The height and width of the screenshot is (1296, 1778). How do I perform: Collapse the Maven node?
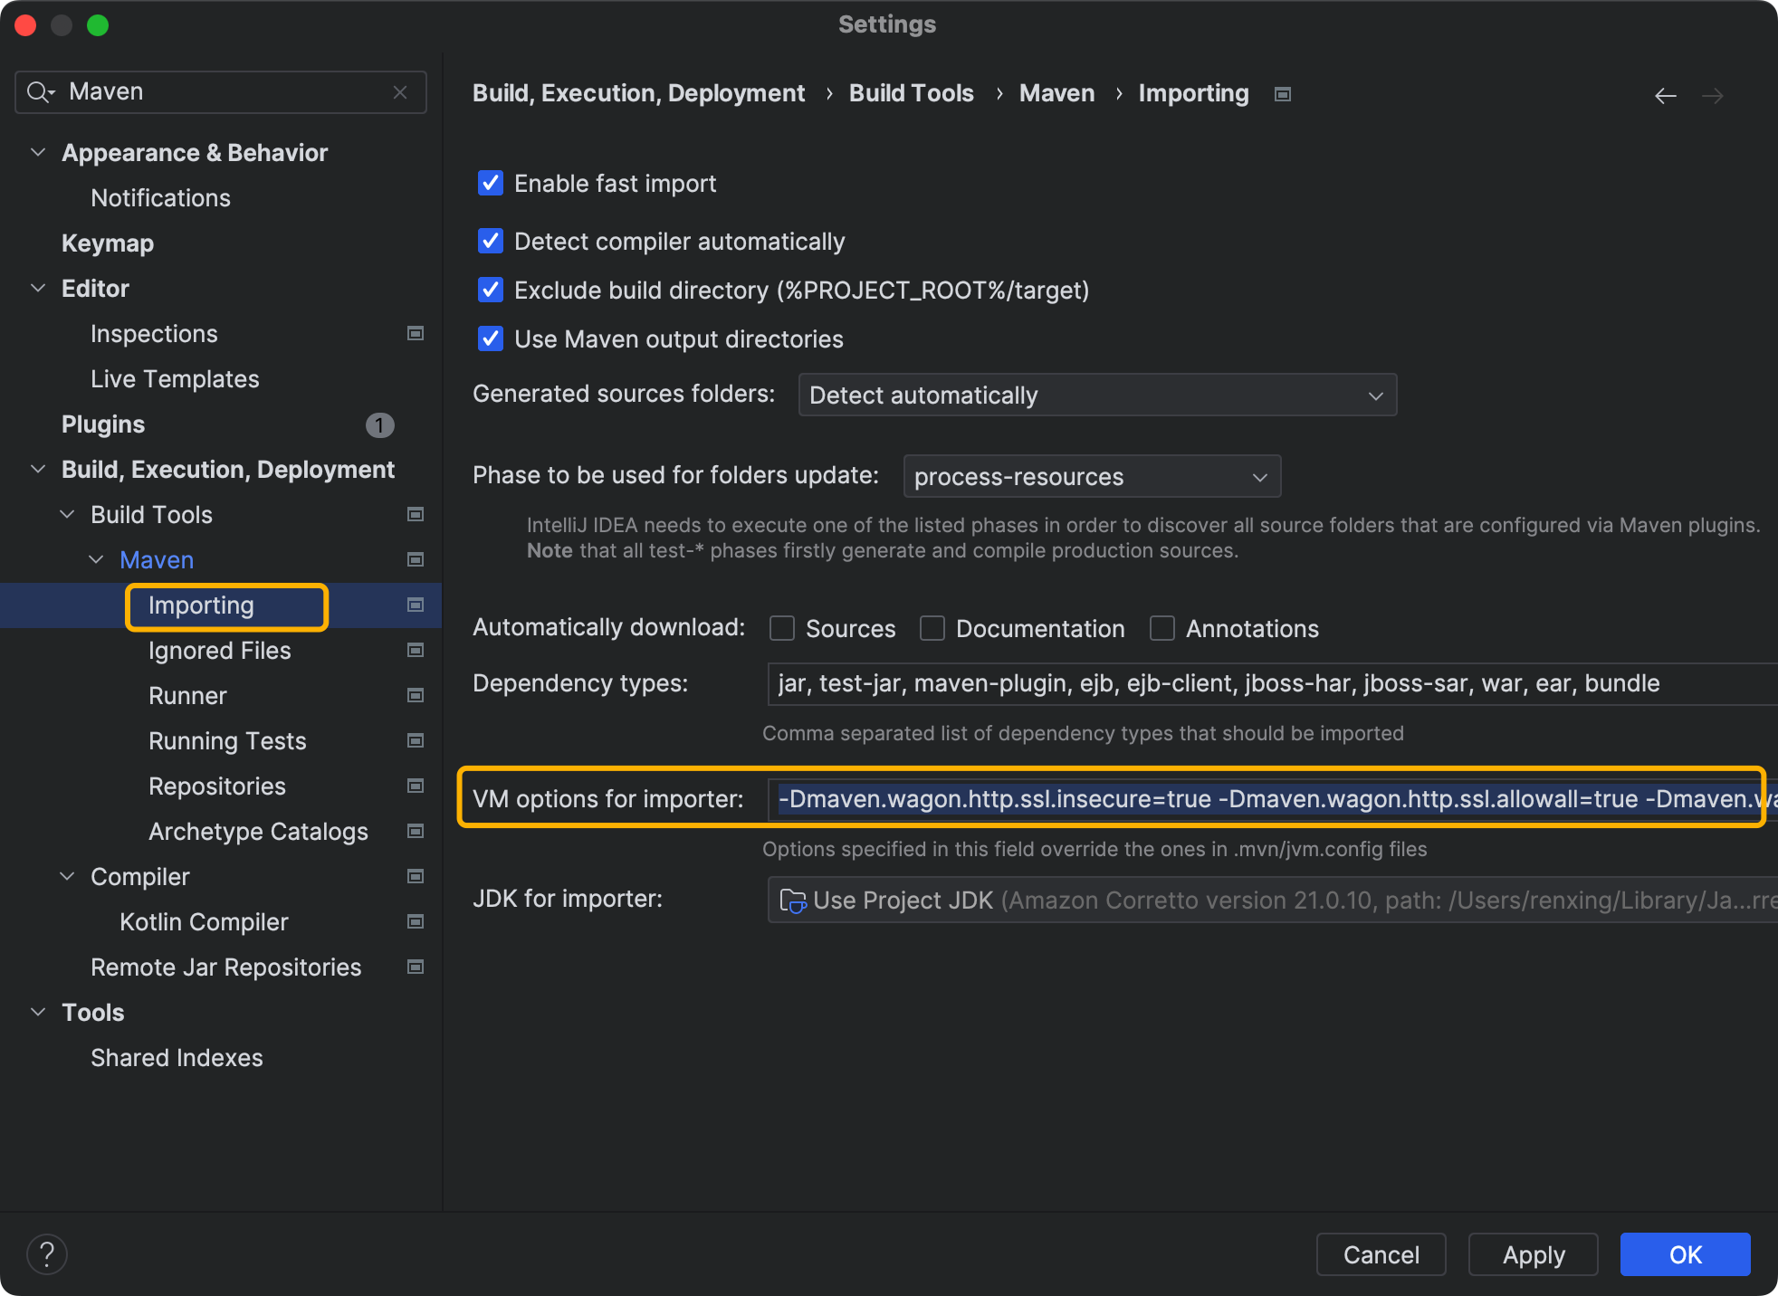[96, 560]
